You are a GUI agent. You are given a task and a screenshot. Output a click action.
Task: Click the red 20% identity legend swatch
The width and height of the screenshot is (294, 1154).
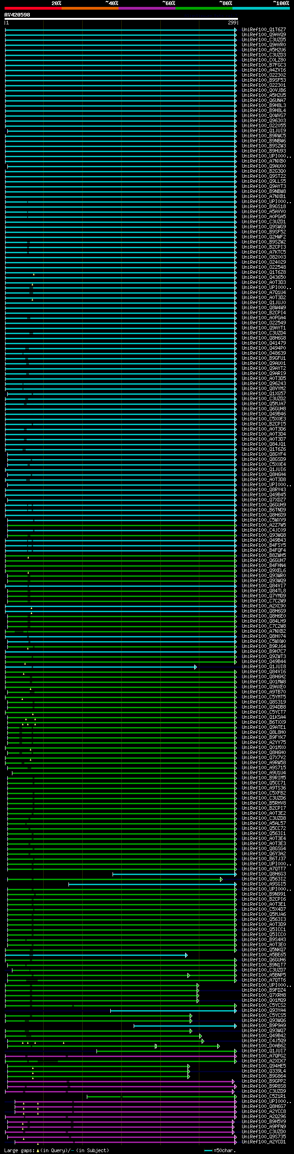tap(33, 8)
